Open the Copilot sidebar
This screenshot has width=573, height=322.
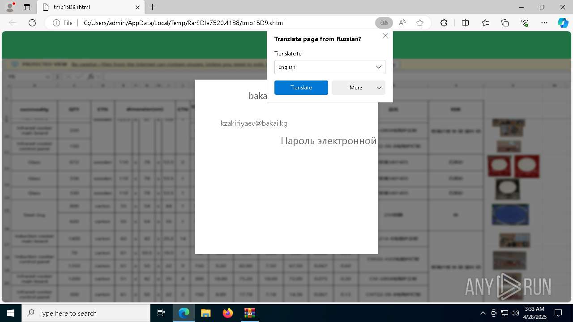(563, 23)
